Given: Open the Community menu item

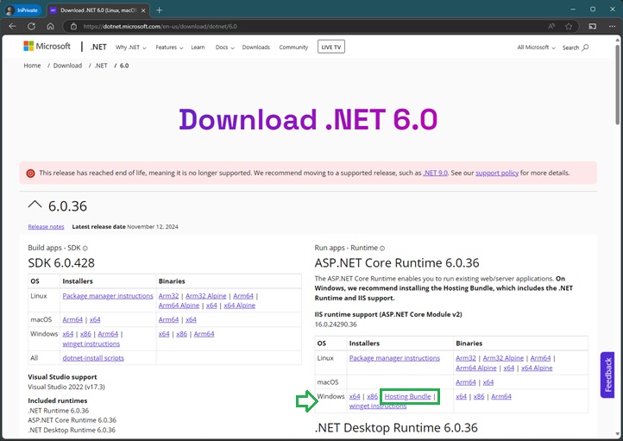Looking at the screenshot, I should click(293, 47).
